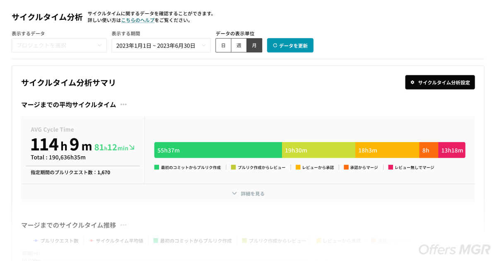Click the downward trend arrow next to 81h12min
Image resolution: width=497 pixels, height=261 pixels.
132,147
